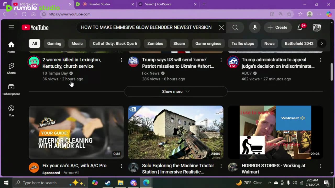
Task: Open more options for the Lexington church video
Action: 121,60
